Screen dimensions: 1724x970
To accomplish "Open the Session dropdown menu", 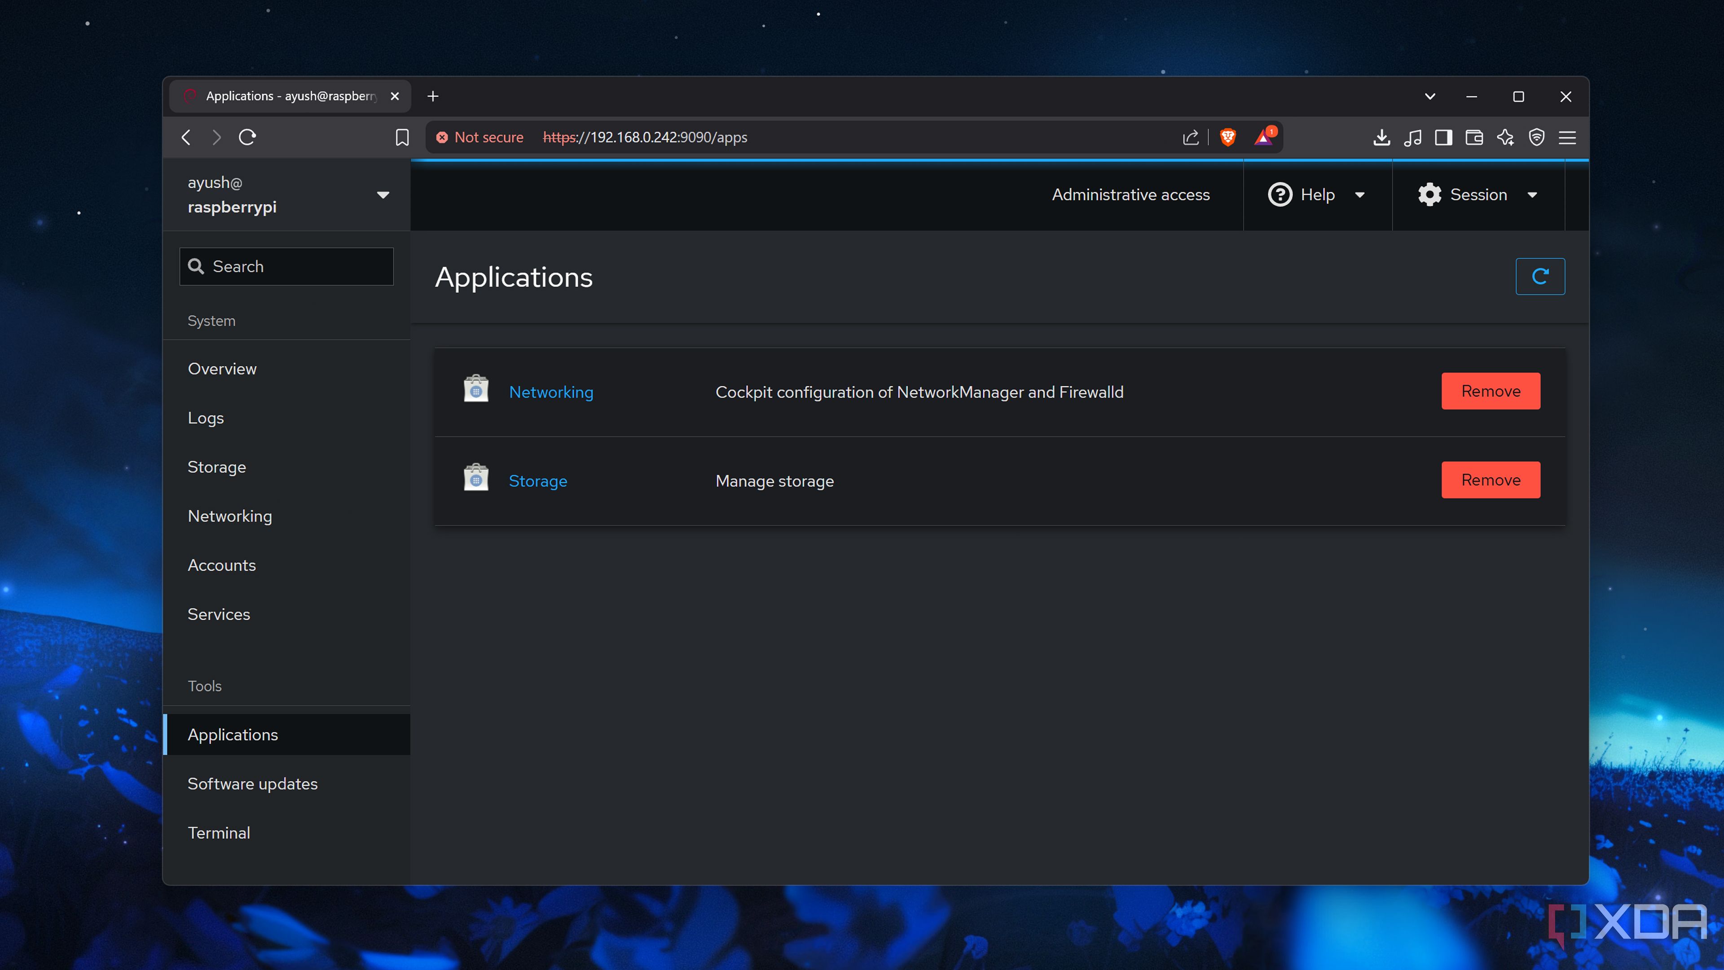I will tap(1478, 195).
